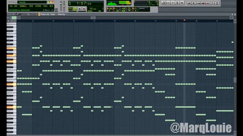
Task: Click the orange piano roll channel button
Action: pyautogui.click(x=39, y=14)
